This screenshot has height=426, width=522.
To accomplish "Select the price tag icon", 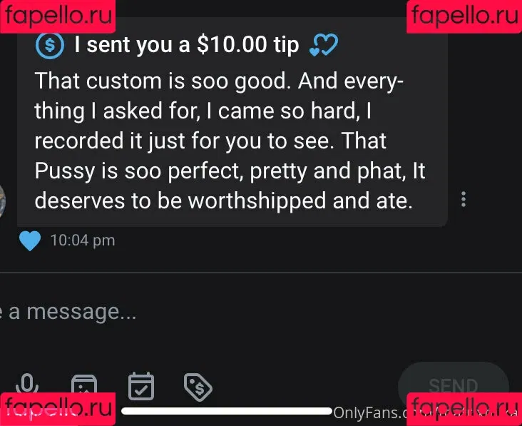I will pyautogui.click(x=198, y=387).
